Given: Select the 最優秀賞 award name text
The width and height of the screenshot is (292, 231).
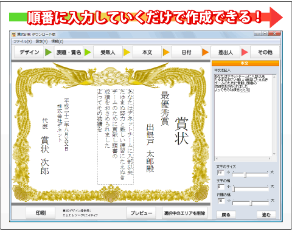Looking at the screenshot, I should [x=165, y=108].
